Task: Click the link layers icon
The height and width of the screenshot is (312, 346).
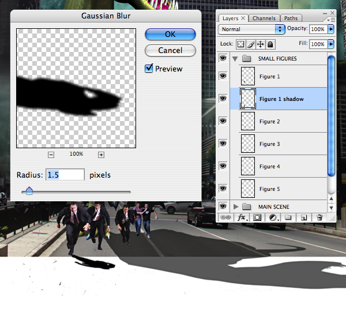Action: [x=225, y=217]
